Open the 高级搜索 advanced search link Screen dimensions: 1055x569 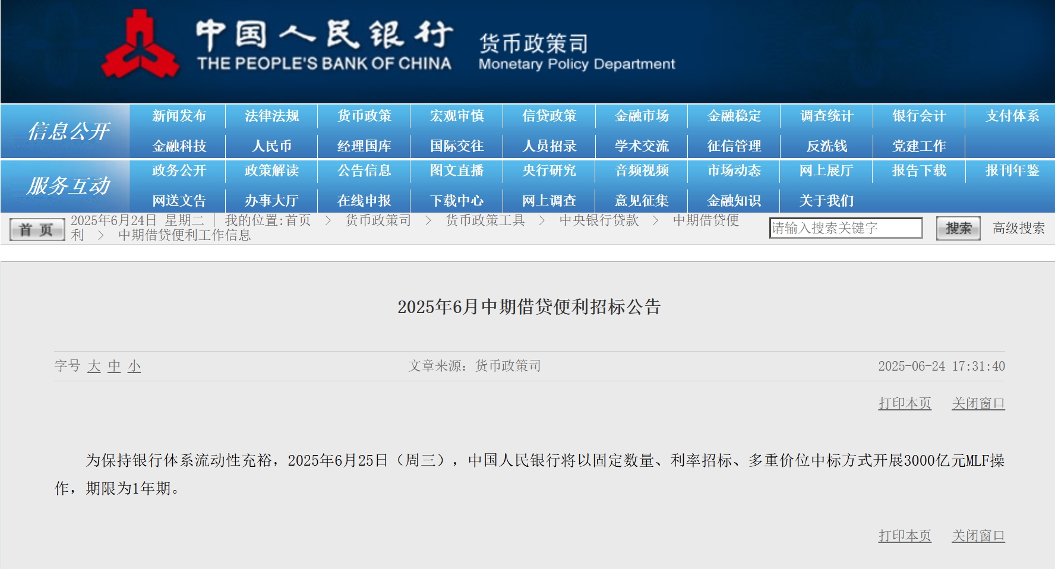[x=1018, y=228]
